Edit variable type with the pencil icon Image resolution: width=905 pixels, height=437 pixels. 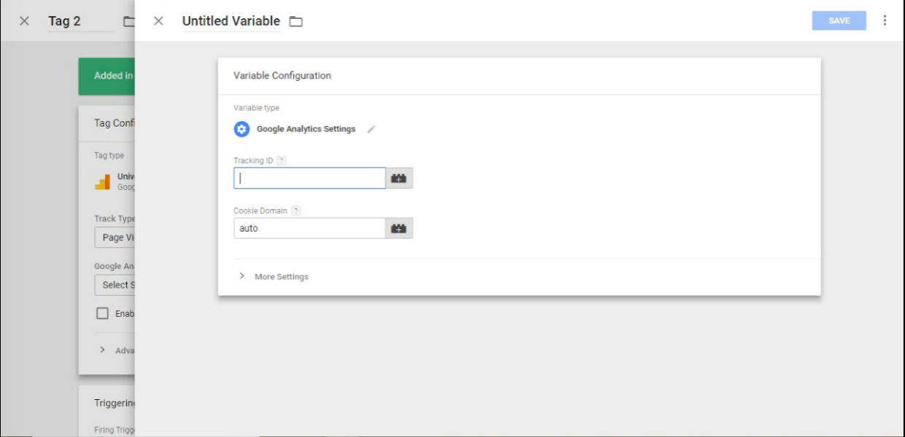(371, 129)
